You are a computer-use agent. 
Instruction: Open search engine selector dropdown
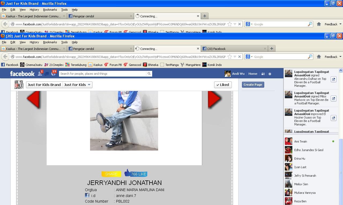coord(249,57)
